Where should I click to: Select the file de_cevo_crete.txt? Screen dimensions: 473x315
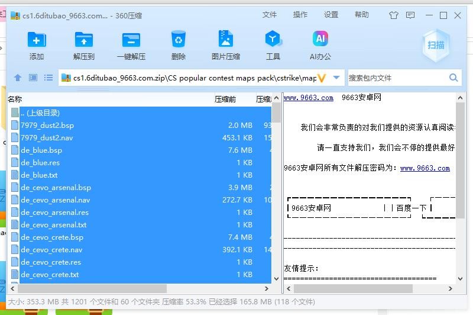pyautogui.click(x=50, y=275)
